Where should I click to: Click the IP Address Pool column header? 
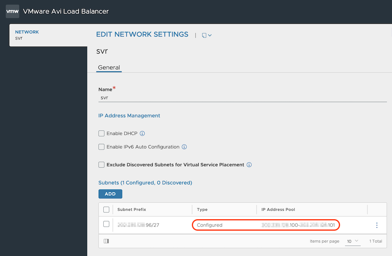(278, 210)
